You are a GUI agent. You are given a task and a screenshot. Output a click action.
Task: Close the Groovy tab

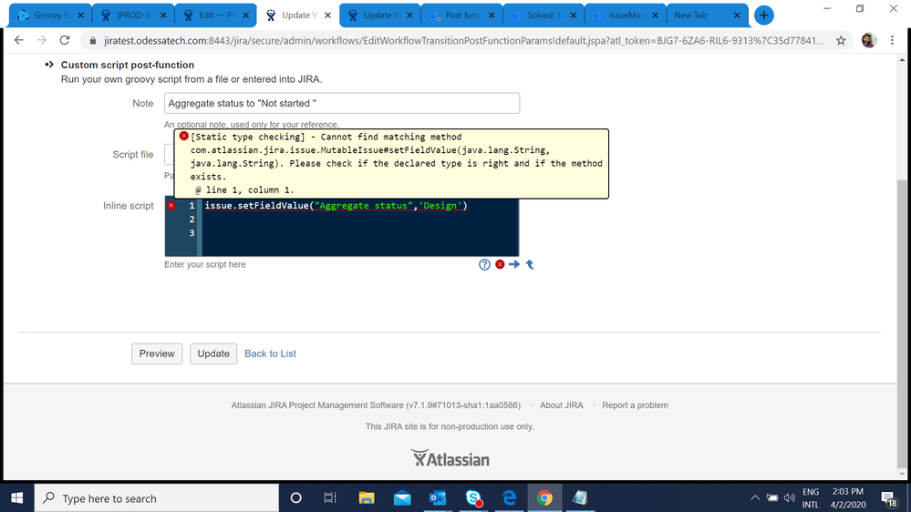[81, 15]
